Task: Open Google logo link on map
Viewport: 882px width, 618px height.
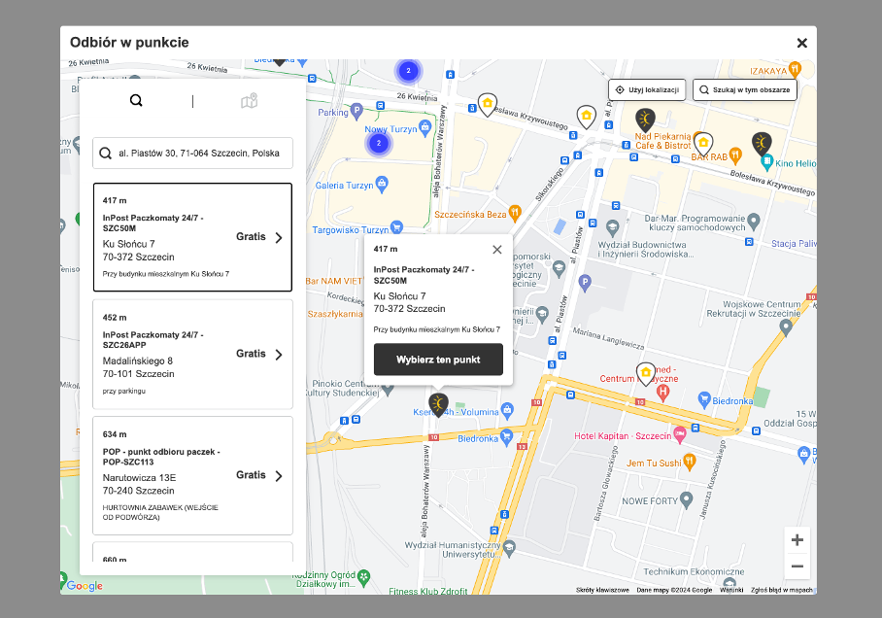Action: (x=85, y=586)
